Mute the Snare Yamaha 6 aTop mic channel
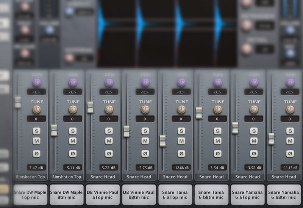Screen dimensions: 303x208 pyautogui.click(x=254, y=141)
